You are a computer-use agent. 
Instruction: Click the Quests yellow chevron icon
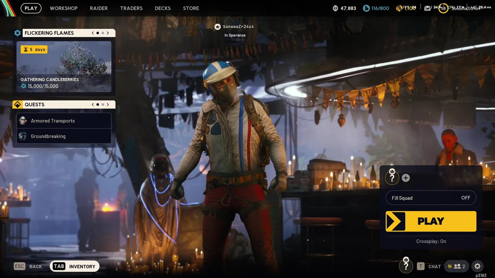17,105
